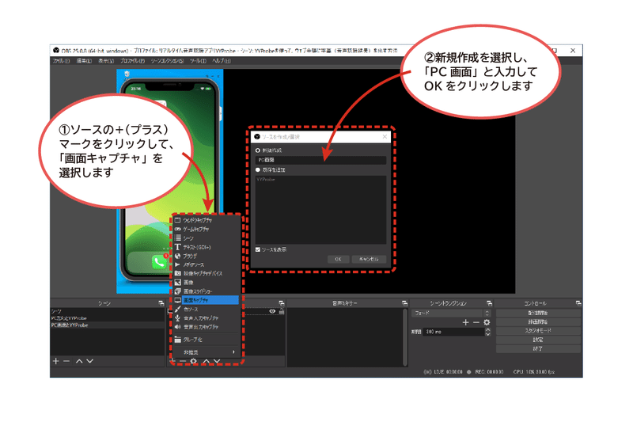Open the 編集 menu
This screenshot has width=633, height=422.
click(84, 61)
